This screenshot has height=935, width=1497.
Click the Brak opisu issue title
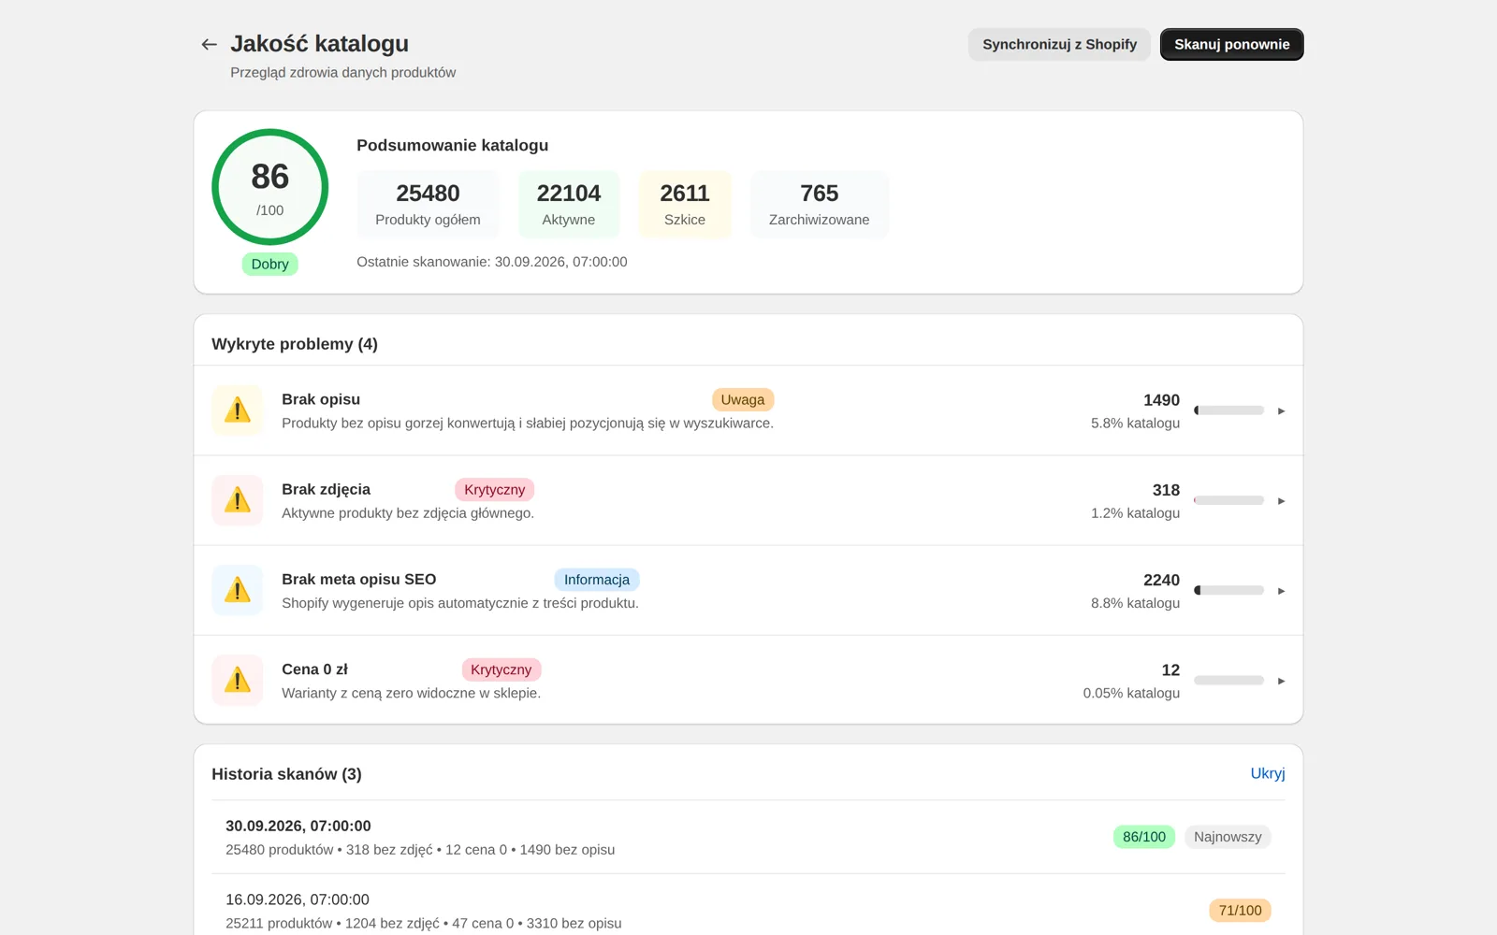(x=321, y=399)
